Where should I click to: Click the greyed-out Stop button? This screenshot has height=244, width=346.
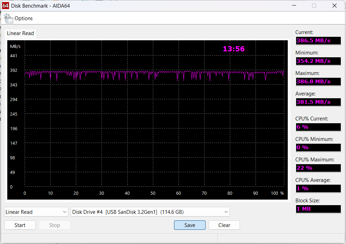pos(54,225)
